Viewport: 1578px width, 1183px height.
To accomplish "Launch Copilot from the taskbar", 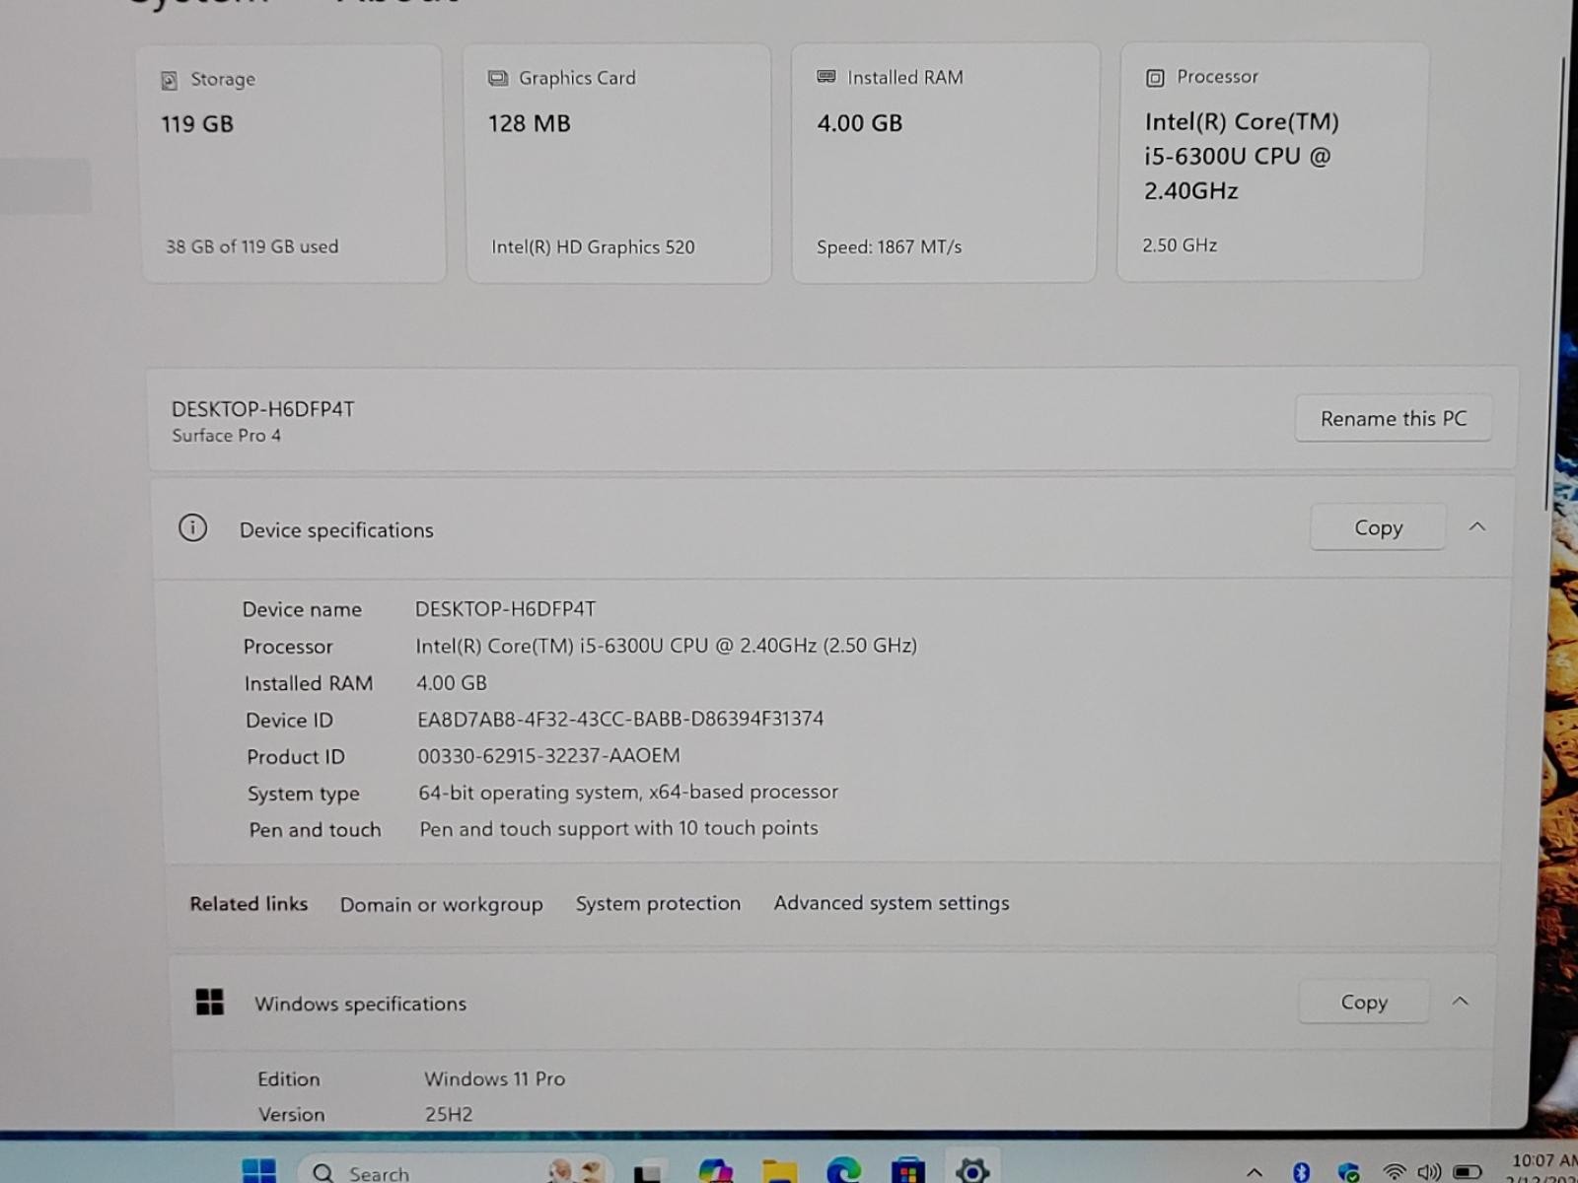I will pyautogui.click(x=714, y=1171).
